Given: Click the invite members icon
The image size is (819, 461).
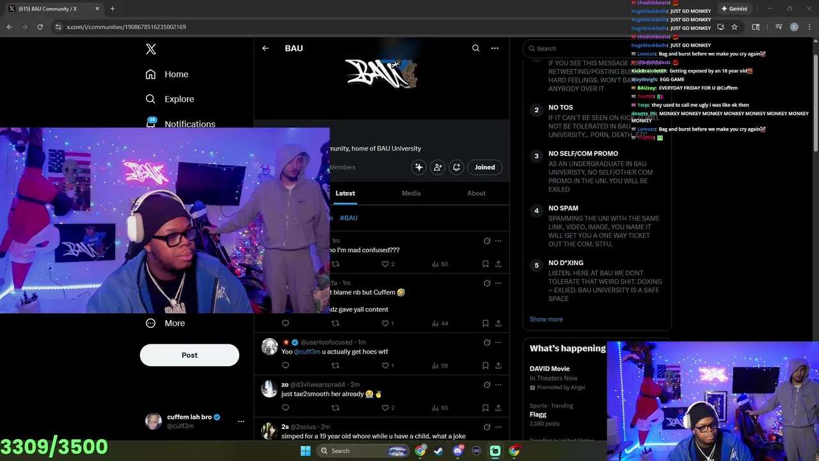Looking at the screenshot, I should pos(438,167).
